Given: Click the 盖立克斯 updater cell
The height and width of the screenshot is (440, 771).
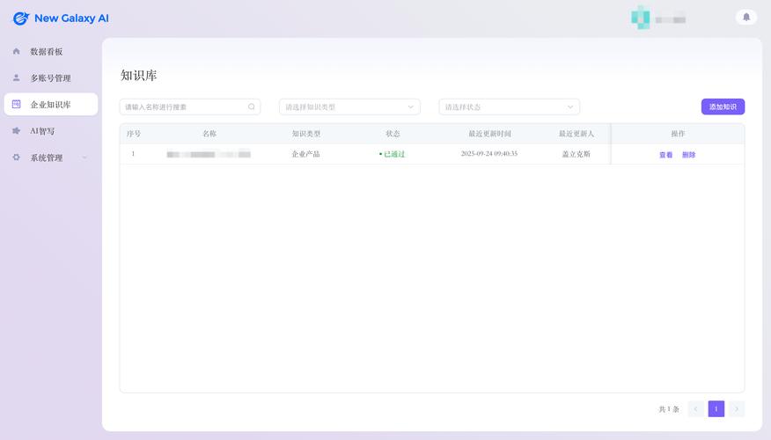Looking at the screenshot, I should pos(576,154).
